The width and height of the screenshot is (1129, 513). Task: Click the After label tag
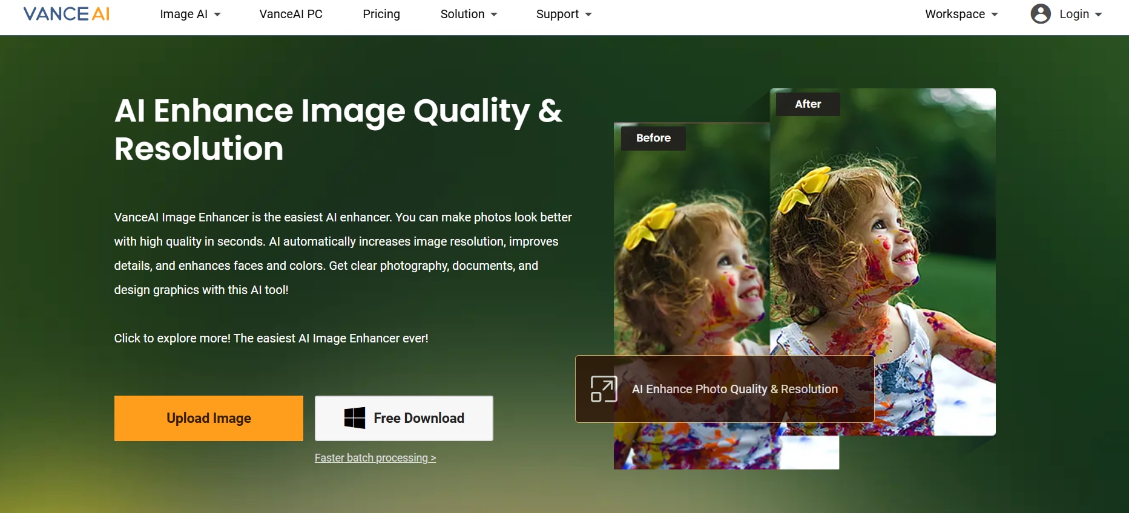click(x=808, y=104)
